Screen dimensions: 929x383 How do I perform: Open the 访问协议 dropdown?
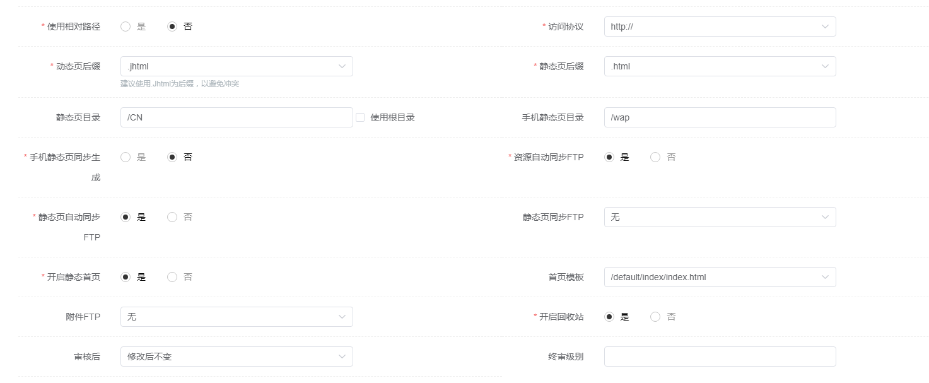720,27
